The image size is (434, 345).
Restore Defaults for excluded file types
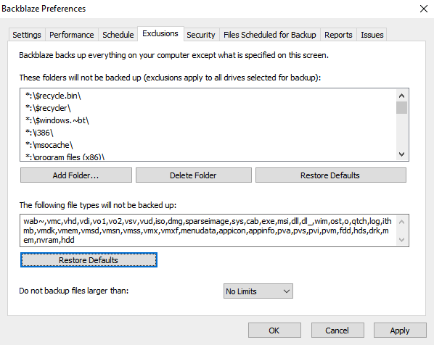[89, 260]
